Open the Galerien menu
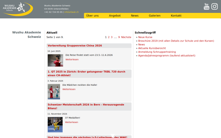The image size is (221, 138). [155, 15]
